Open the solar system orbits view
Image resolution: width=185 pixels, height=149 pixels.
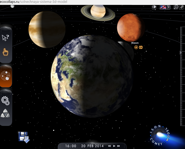click(5, 76)
